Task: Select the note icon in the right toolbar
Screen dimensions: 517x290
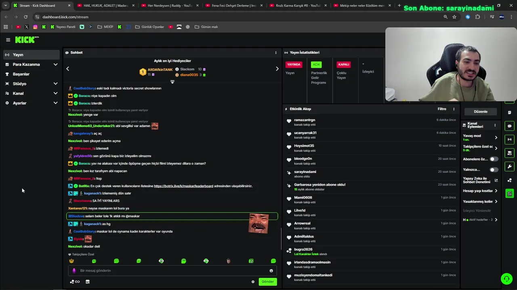Action: (509, 112)
